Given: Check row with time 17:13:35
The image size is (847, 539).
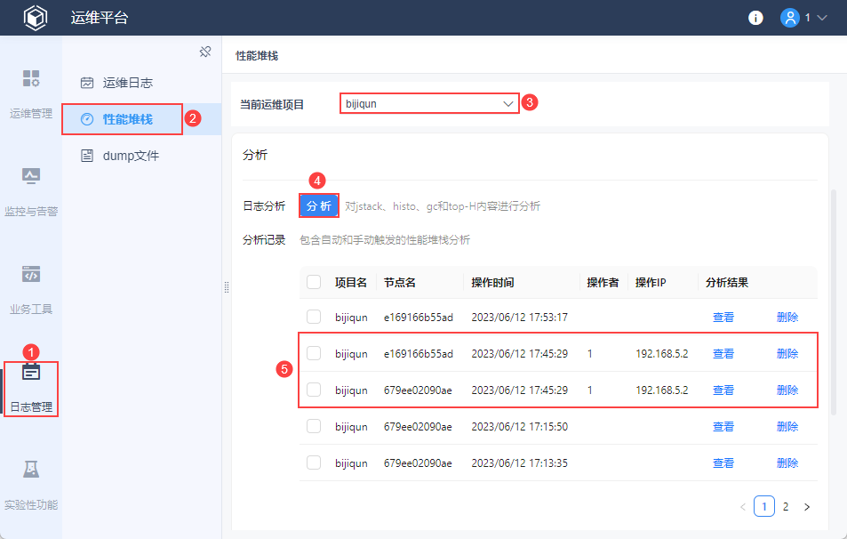Looking at the screenshot, I should click(x=314, y=463).
